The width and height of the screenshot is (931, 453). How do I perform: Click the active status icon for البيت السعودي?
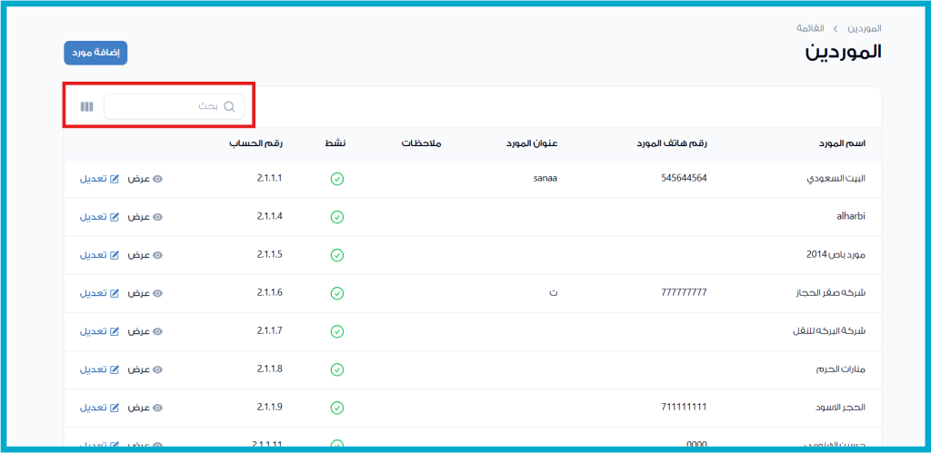[x=336, y=179]
